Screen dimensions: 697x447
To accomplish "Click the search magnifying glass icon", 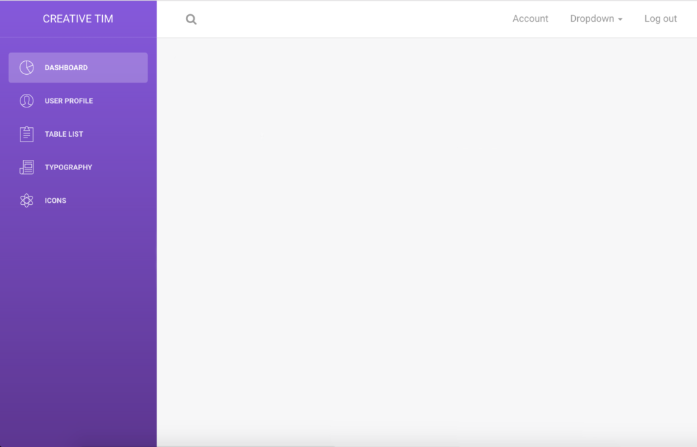I will 191,20.
